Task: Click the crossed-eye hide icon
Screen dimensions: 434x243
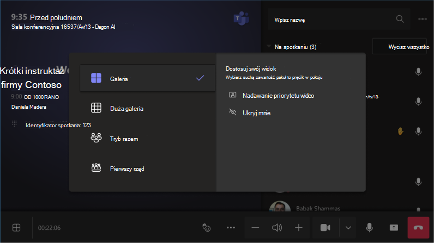Action: coord(232,112)
